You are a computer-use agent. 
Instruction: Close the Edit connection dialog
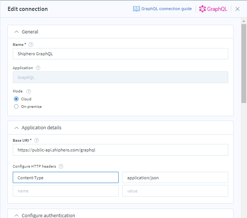[237, 9]
